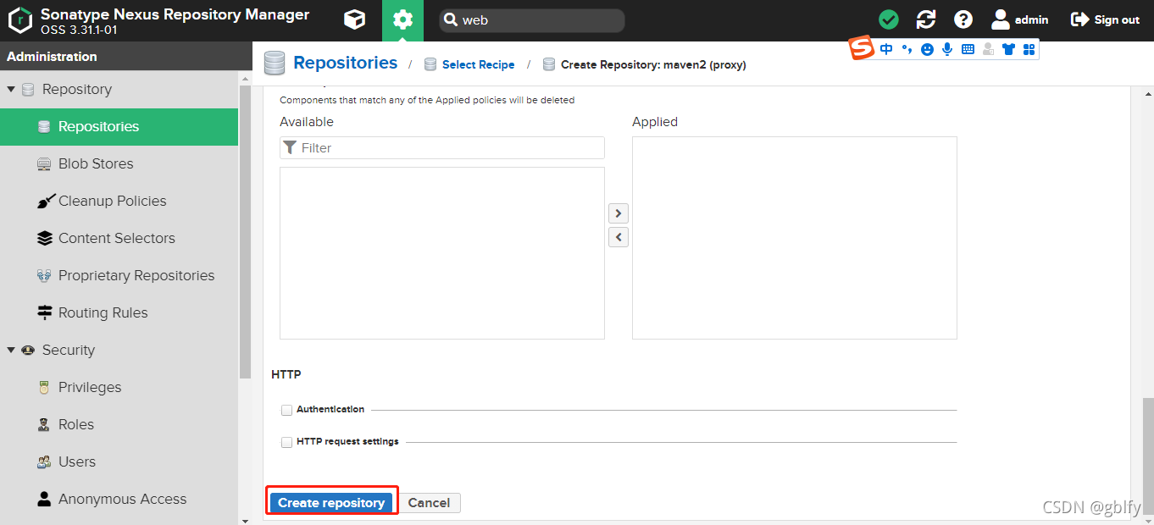The width and height of the screenshot is (1154, 525).
Task: Open the Administration gear icon
Action: coord(402,19)
